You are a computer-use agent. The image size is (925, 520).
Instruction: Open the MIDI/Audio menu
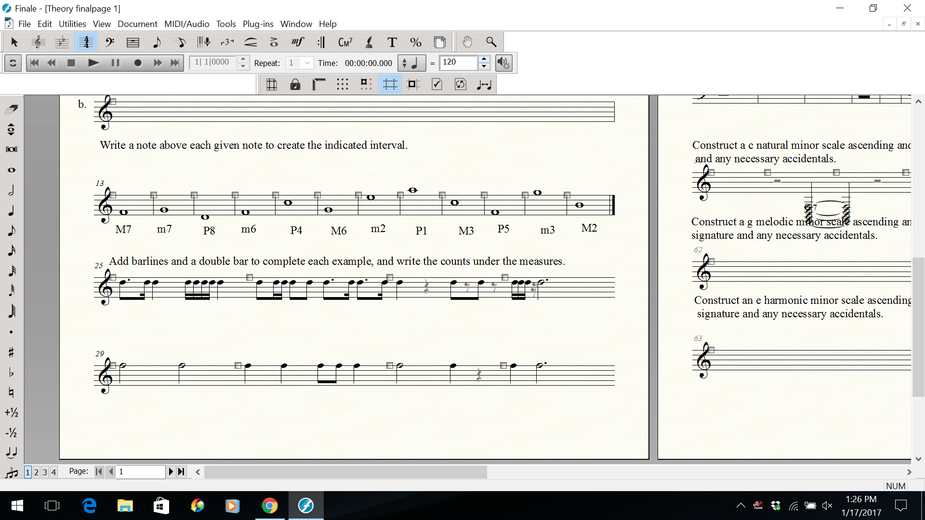186,24
